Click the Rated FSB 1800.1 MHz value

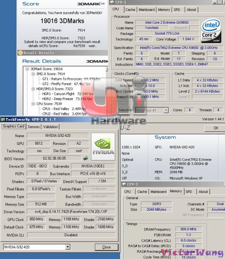click(150, 97)
